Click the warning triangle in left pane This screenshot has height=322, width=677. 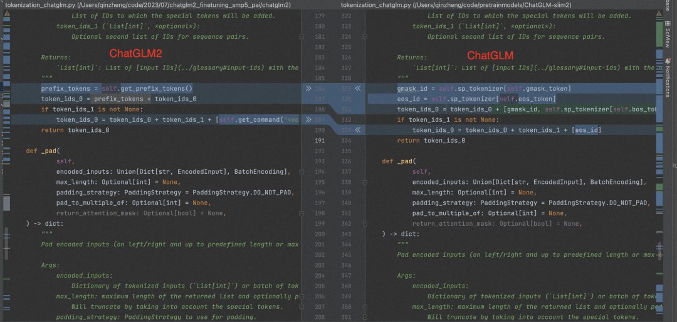point(6,13)
